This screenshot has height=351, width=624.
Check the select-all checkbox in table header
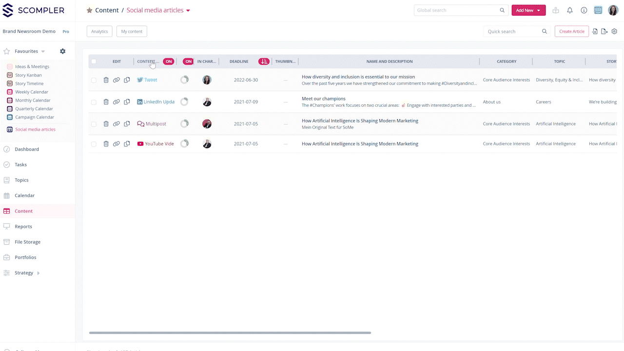click(94, 61)
